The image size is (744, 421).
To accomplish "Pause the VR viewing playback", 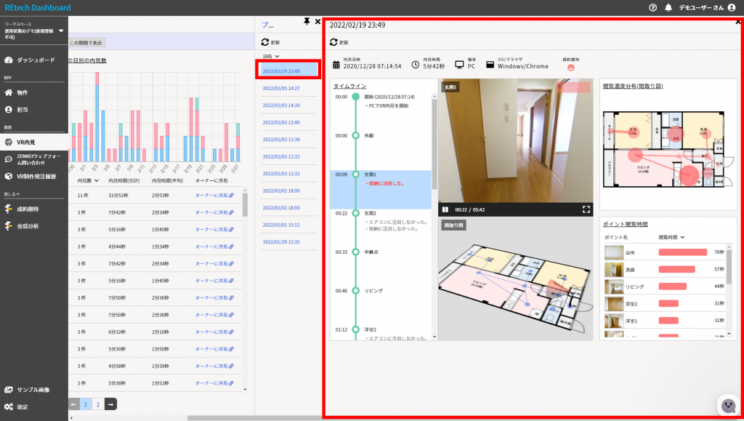I will [445, 209].
